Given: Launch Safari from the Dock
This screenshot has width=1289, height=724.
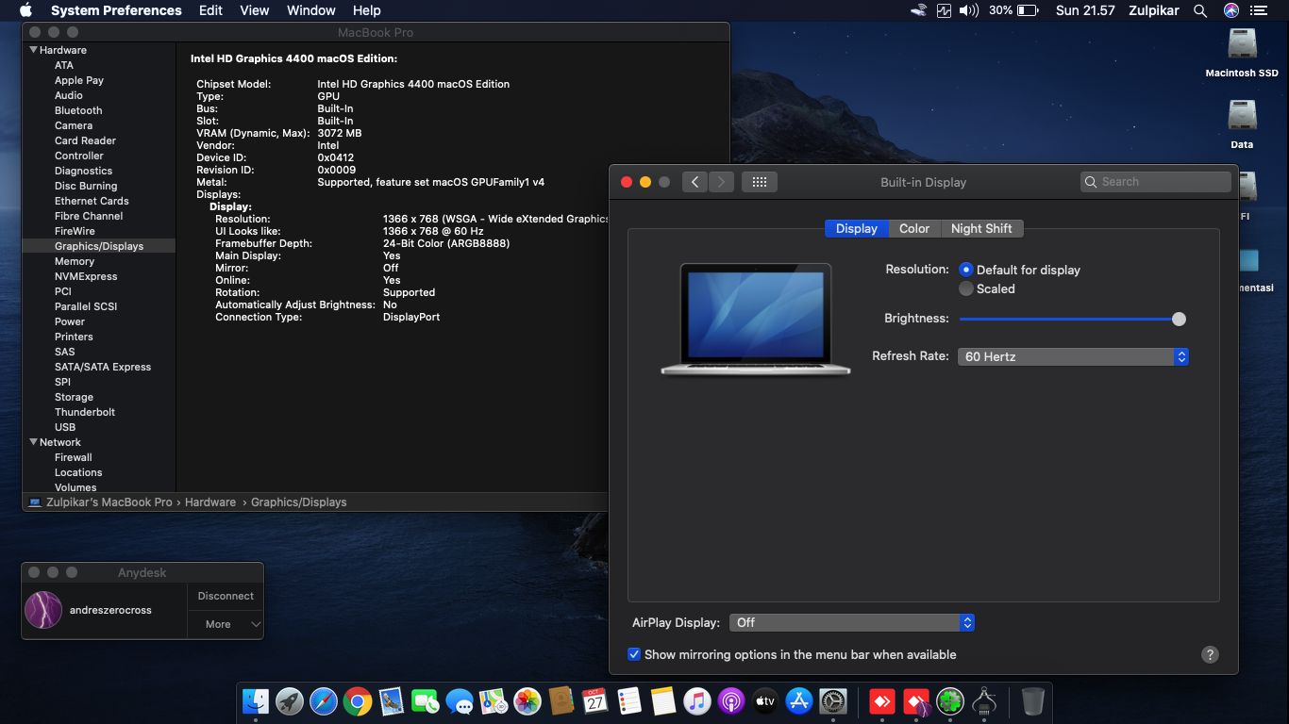Looking at the screenshot, I should pyautogui.click(x=324, y=701).
